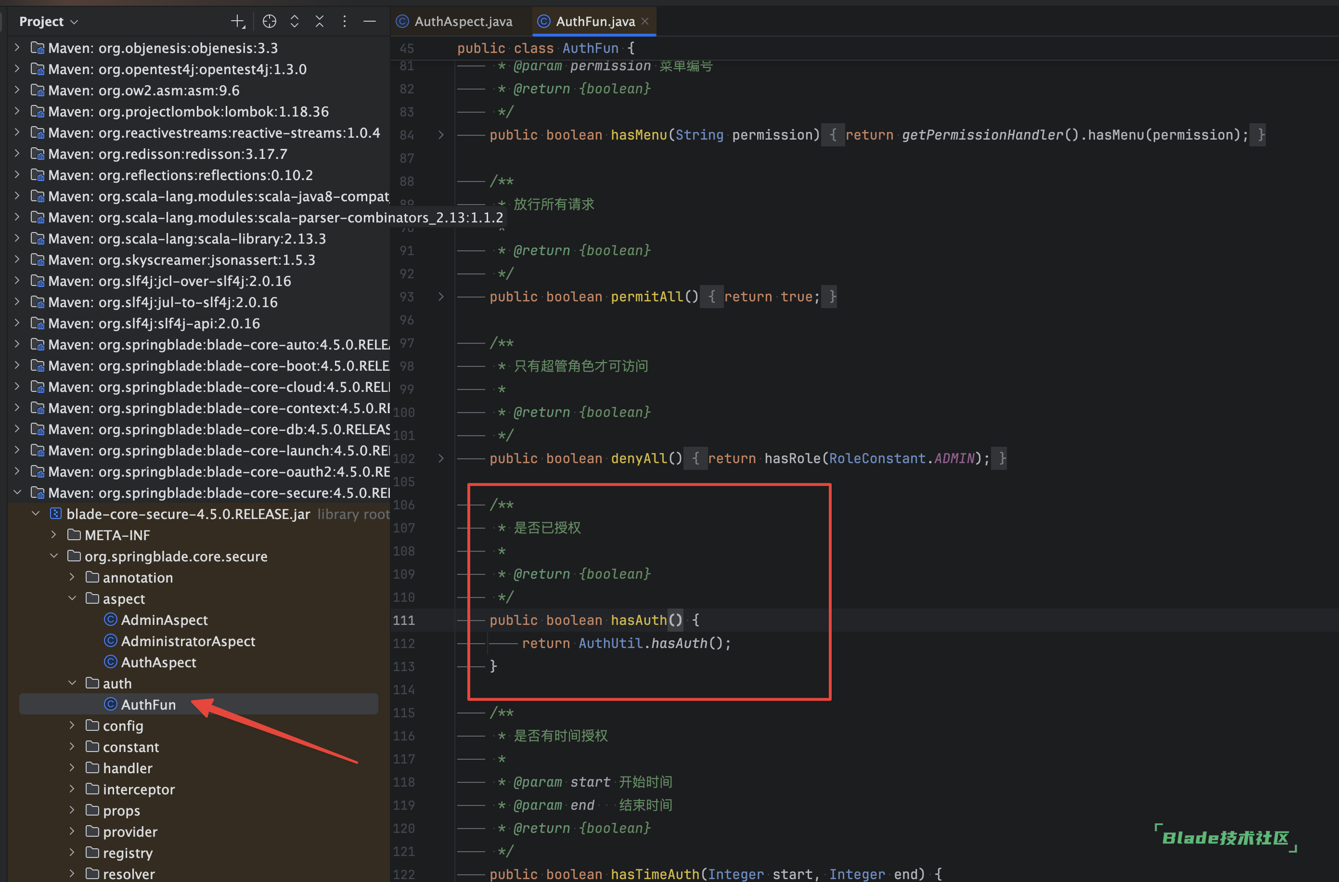Click the hasTimeAuth method name at line 122
The width and height of the screenshot is (1339, 882).
[655, 874]
